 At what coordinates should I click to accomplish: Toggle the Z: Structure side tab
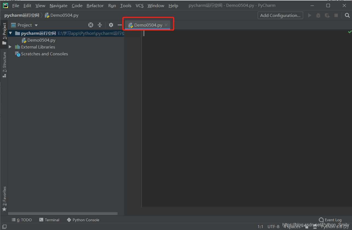pos(4,65)
